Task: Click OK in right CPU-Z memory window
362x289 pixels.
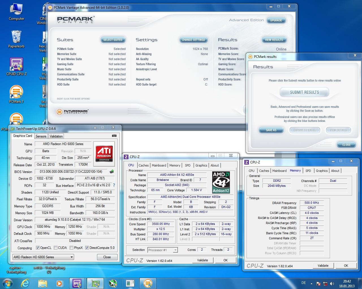Action: click(x=346, y=266)
